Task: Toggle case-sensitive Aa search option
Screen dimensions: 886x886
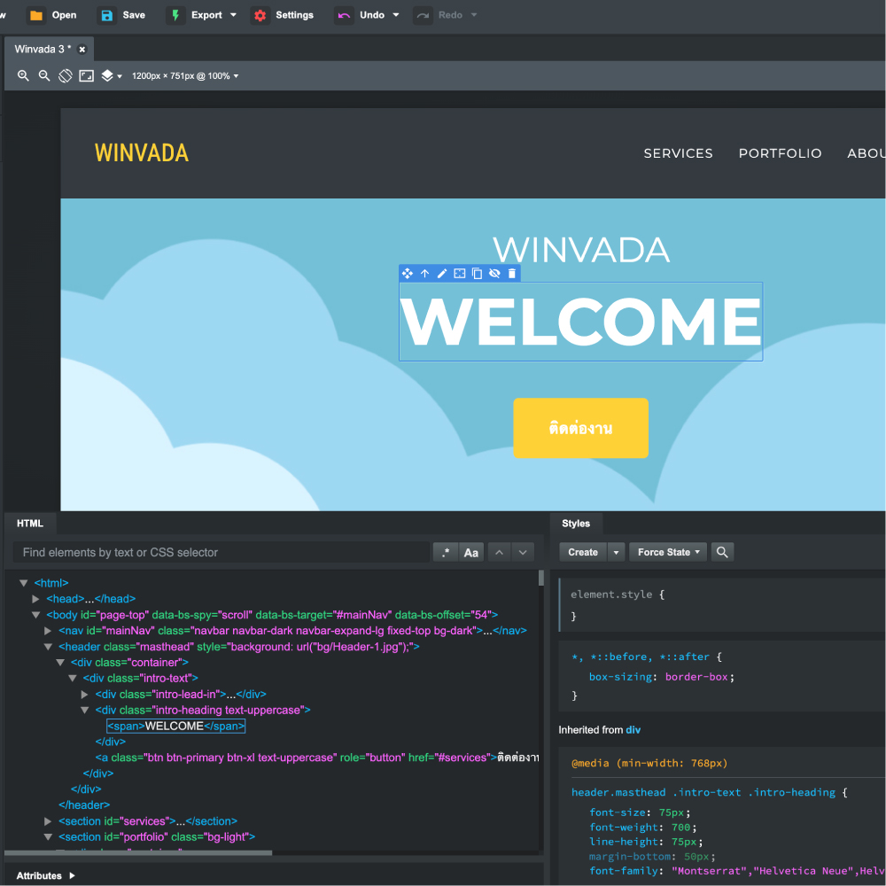Action: click(470, 552)
